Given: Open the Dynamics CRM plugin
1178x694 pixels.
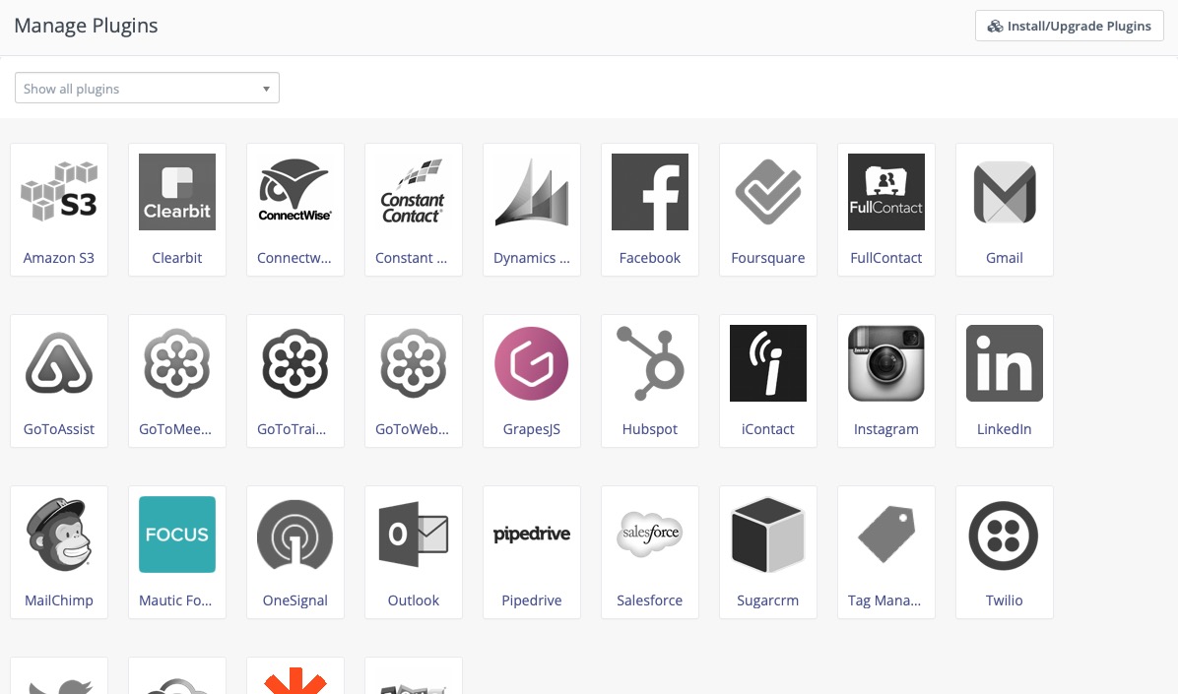Looking at the screenshot, I should (532, 209).
